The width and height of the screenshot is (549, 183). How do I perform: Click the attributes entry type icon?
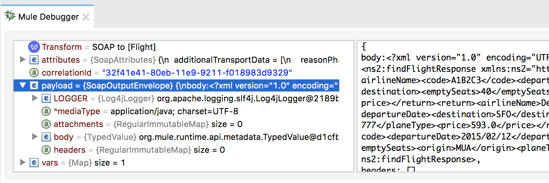click(x=34, y=60)
